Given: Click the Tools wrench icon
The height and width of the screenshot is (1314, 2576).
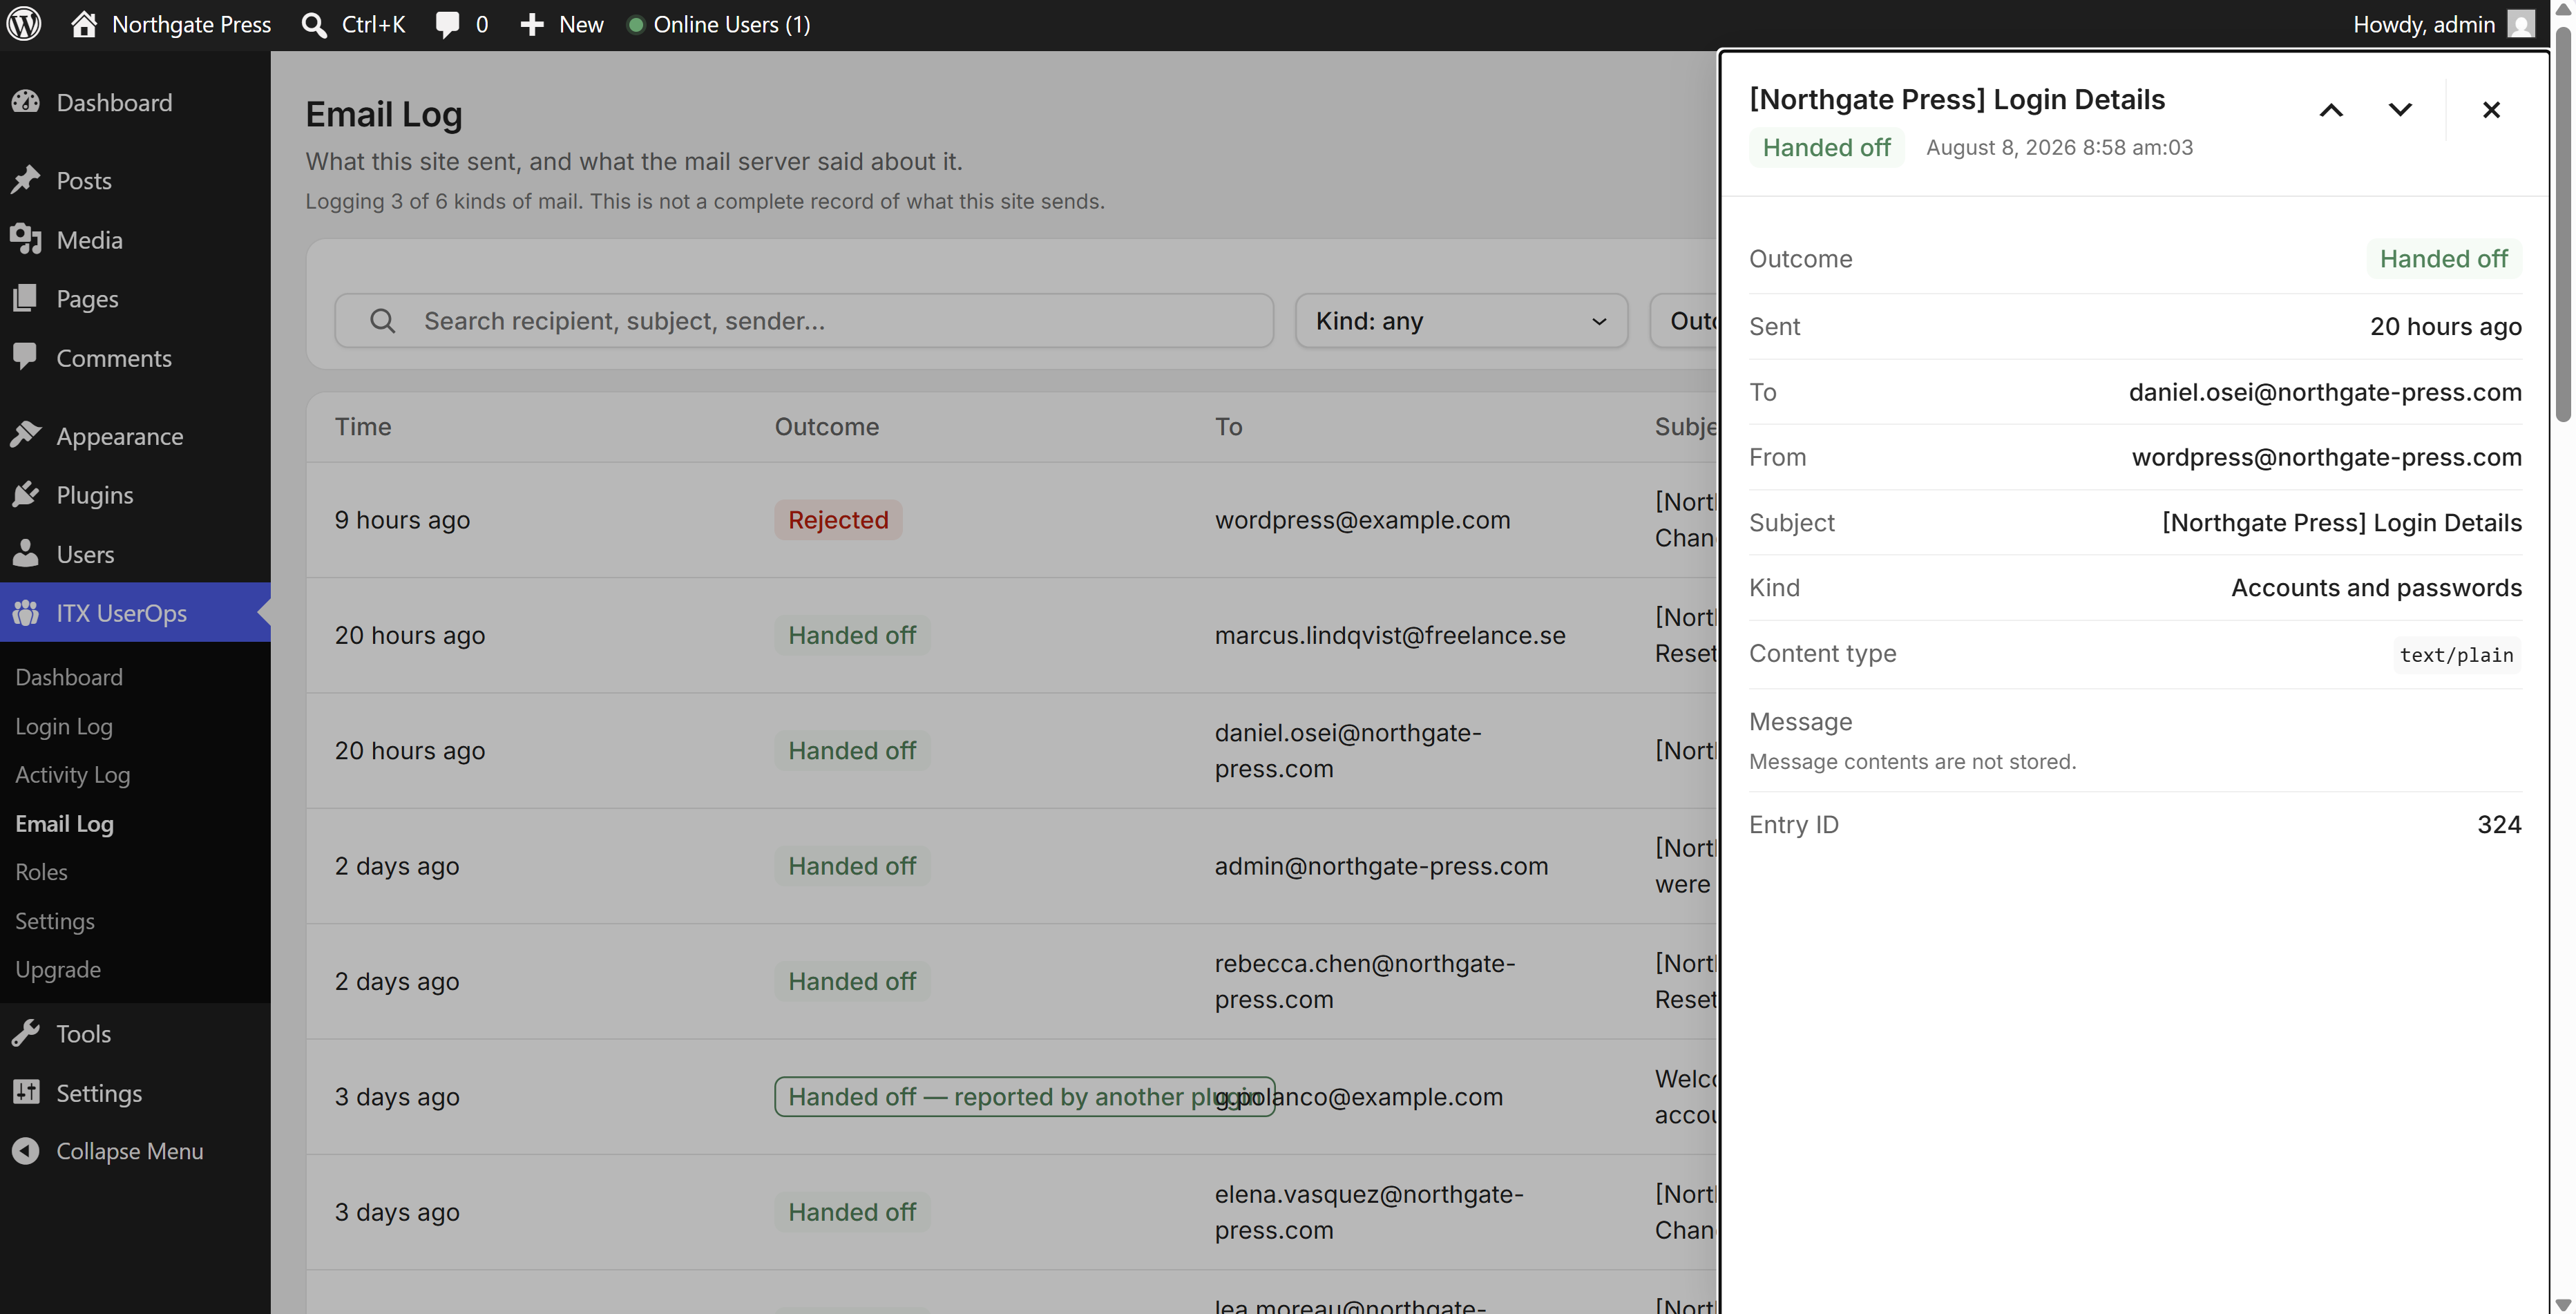Looking at the screenshot, I should (x=26, y=1033).
